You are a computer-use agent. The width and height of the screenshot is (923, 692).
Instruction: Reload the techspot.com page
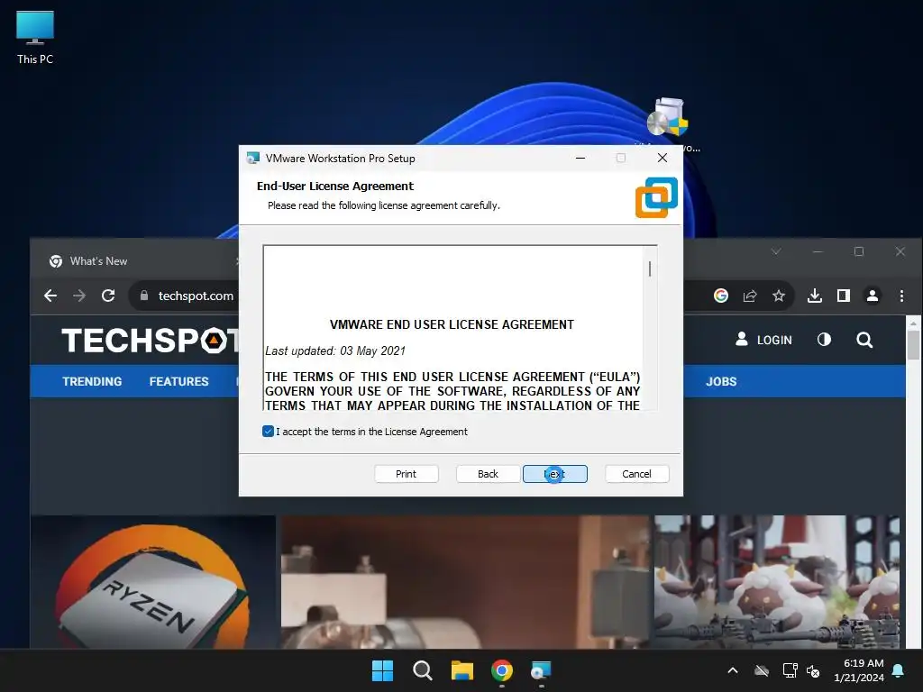point(108,296)
